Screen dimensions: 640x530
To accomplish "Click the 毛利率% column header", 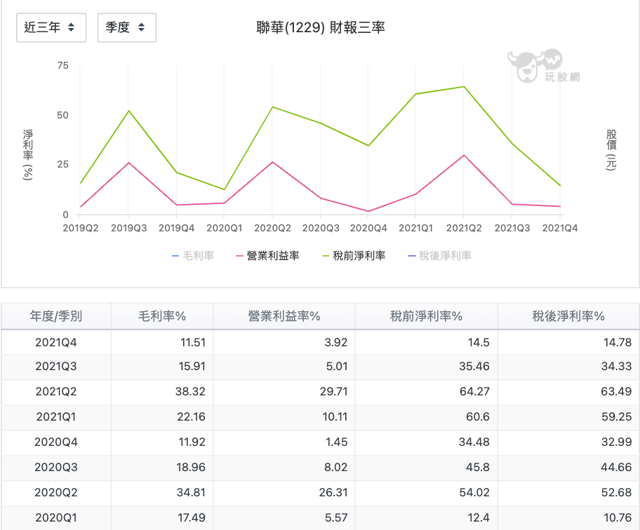I will click(162, 316).
